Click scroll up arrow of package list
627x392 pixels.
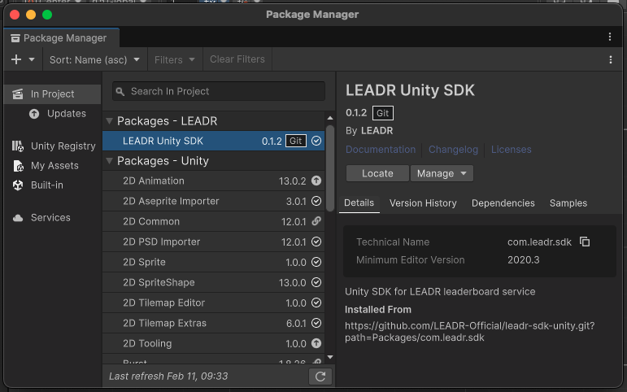[x=330, y=118]
